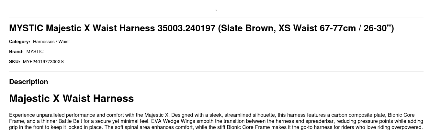Click the Description section heading
This screenshot has height=140, width=430.
click(28, 82)
